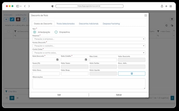
Task: Open a new browser tab with plus icon
Action: [x=166, y=6]
